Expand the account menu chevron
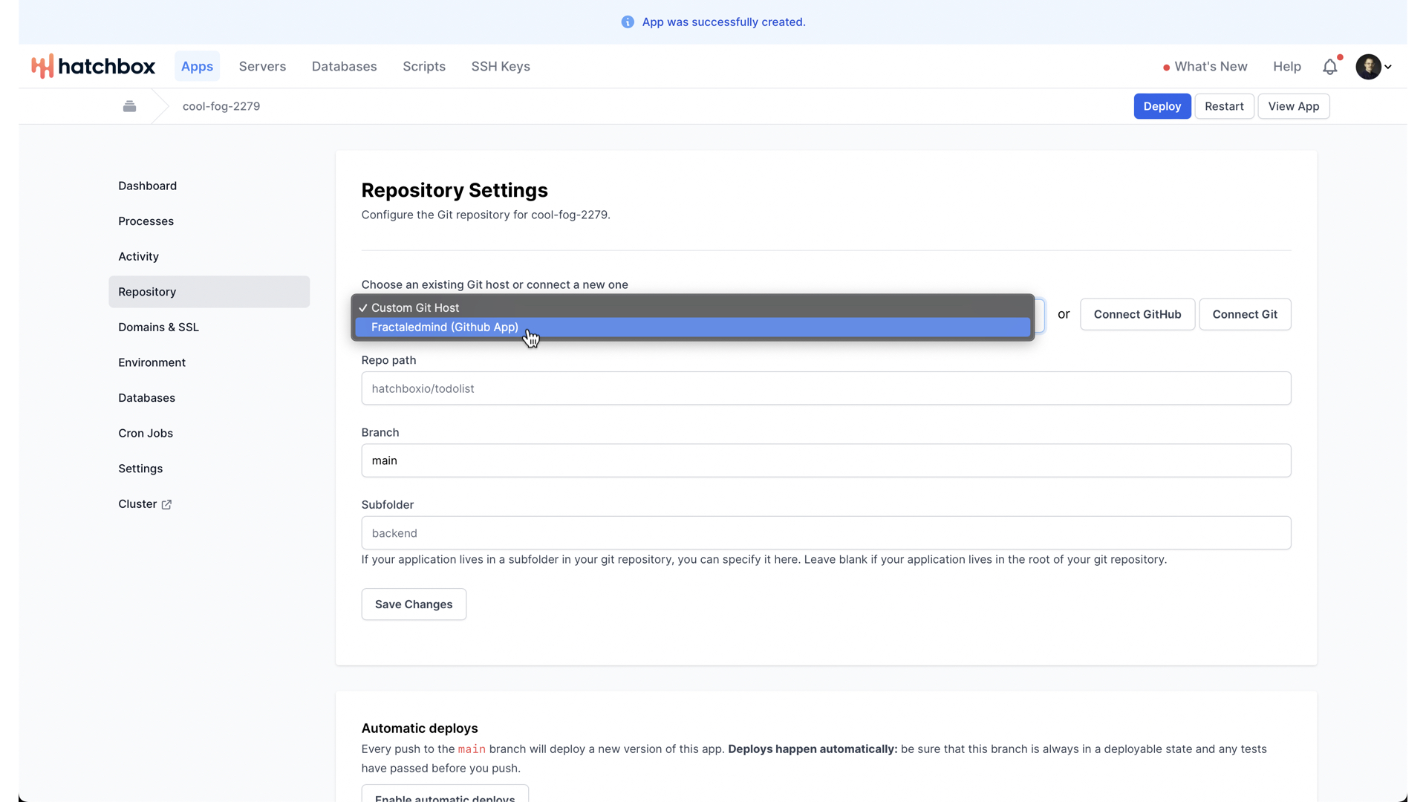 click(1388, 67)
